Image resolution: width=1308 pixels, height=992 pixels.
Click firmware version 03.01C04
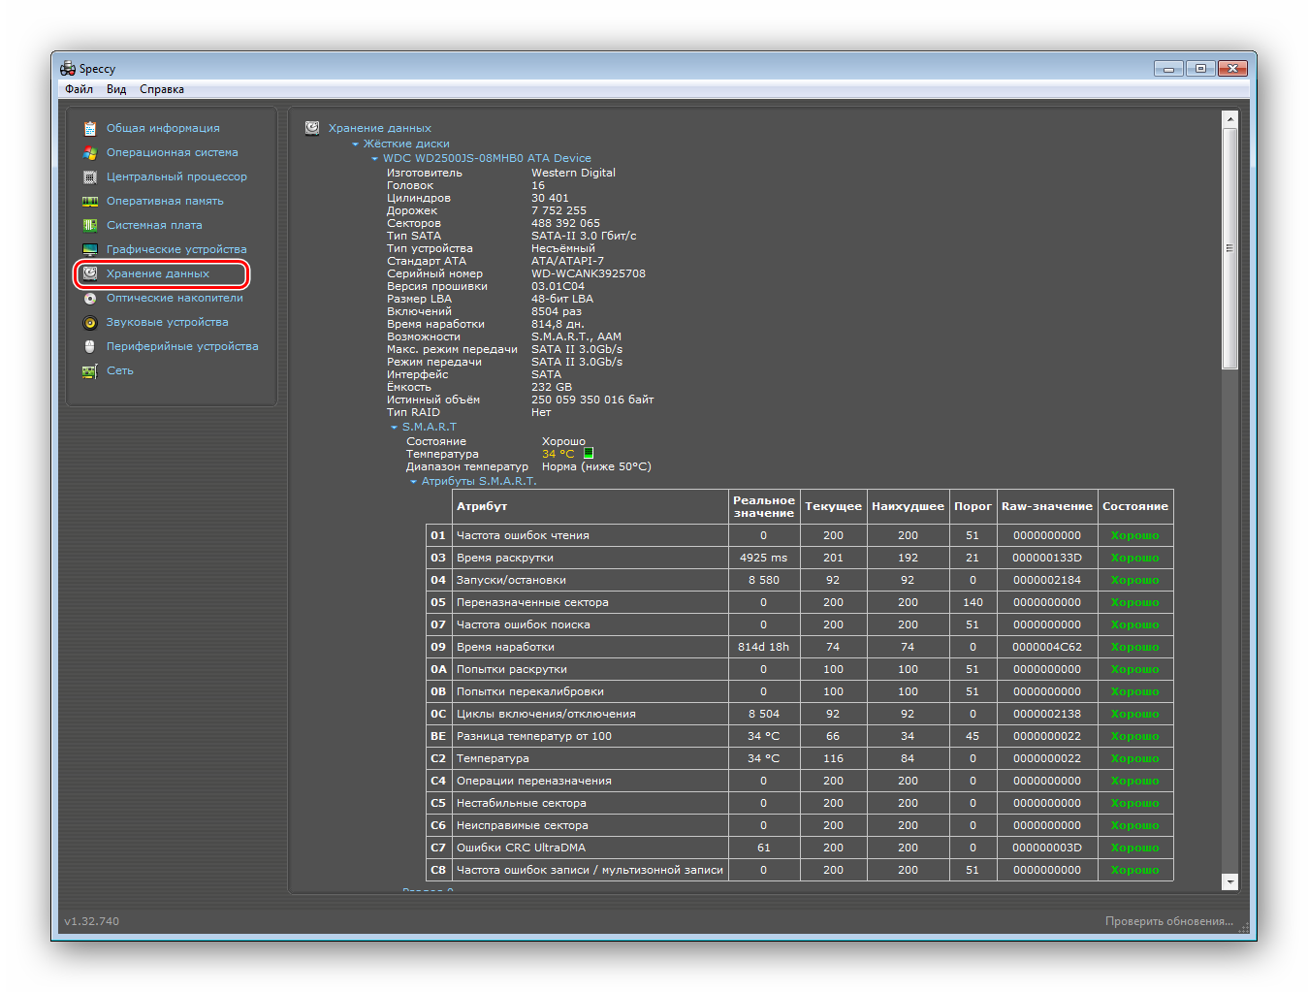pos(558,286)
